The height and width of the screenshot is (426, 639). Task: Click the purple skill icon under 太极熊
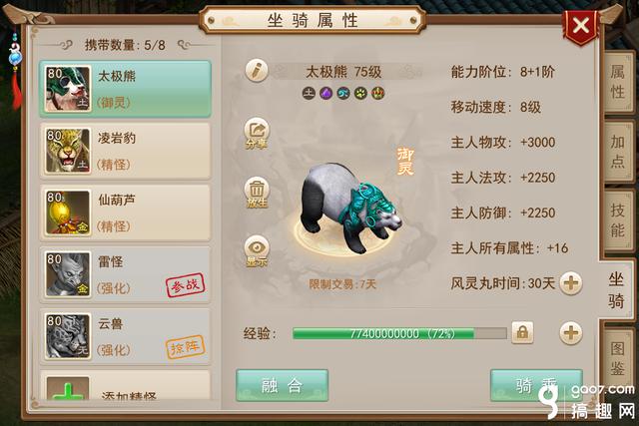(x=325, y=93)
